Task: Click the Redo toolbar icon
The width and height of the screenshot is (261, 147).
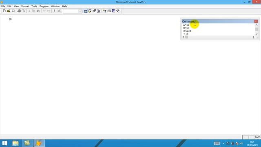Action: [x=49, y=11]
